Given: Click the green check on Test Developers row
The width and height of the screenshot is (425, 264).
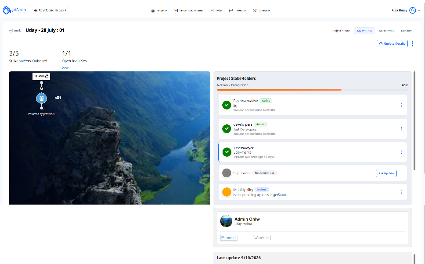Looking at the screenshot, I should 227,129.
